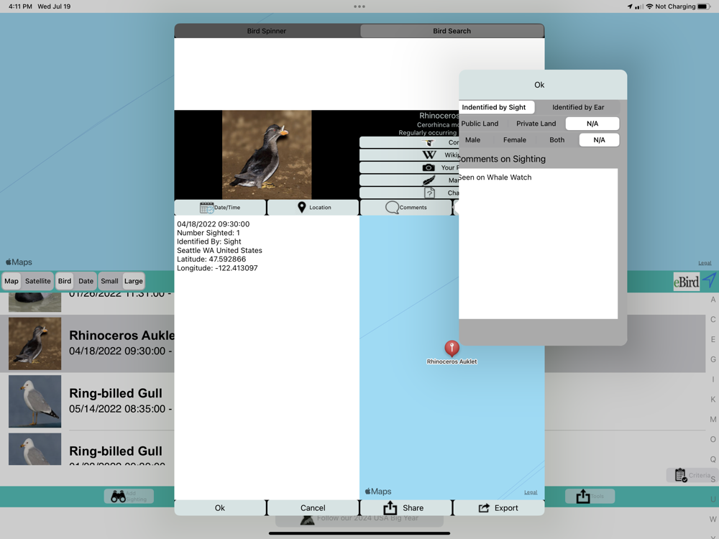Open the Date/Time calendar button

[x=220, y=207]
